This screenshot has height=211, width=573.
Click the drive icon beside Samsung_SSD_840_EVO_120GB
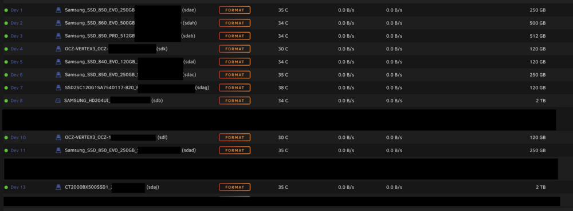pyautogui.click(x=58, y=62)
